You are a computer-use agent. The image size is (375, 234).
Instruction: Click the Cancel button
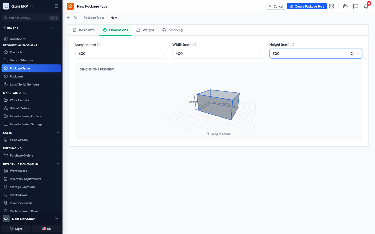(276, 6)
